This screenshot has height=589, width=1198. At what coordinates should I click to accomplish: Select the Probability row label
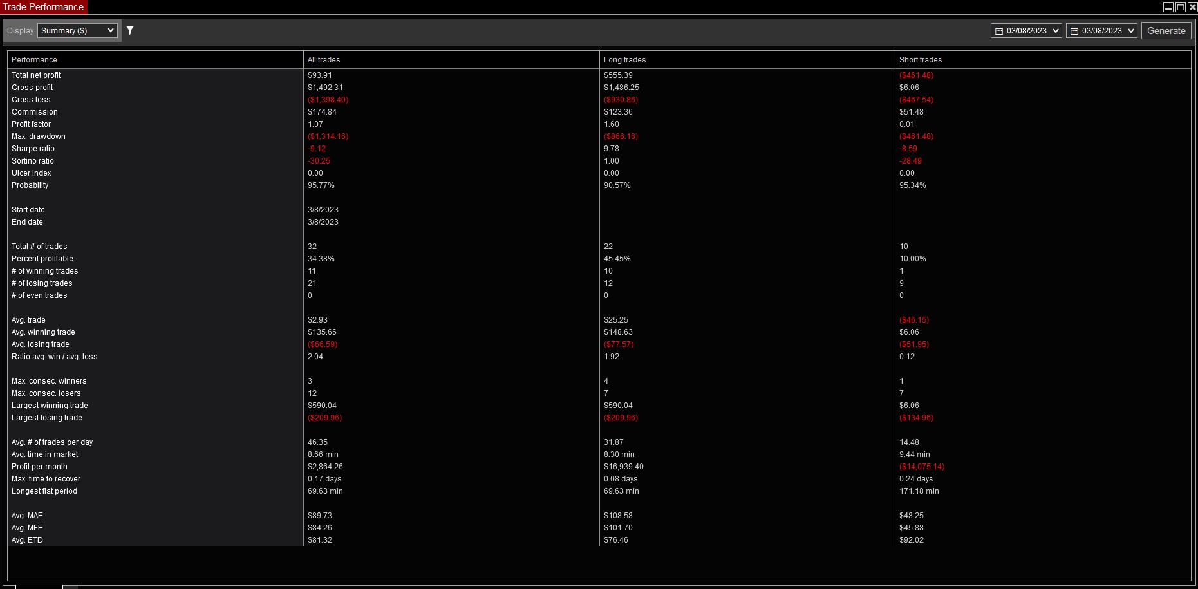point(30,185)
